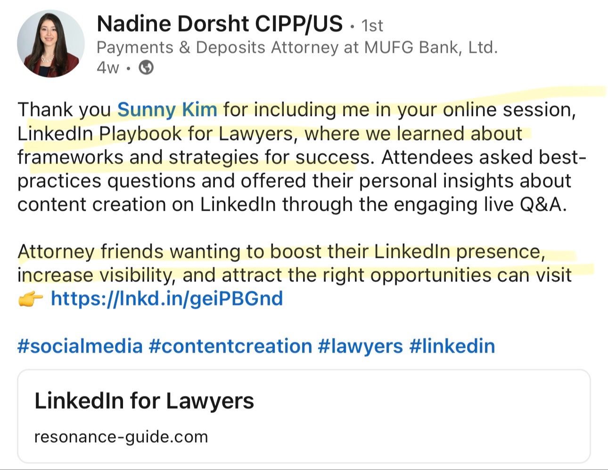Viewport: 608px width, 470px height.
Task: Click the author name Nadine Dorsht CIPP/US
Action: click(219, 24)
